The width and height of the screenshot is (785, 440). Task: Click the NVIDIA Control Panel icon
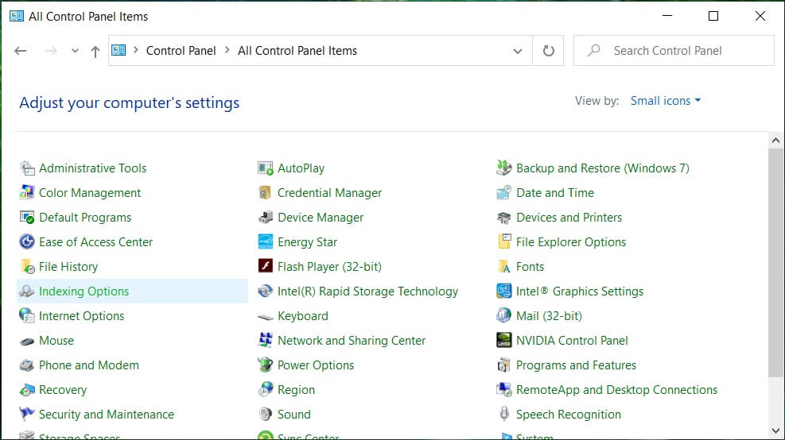pos(503,340)
